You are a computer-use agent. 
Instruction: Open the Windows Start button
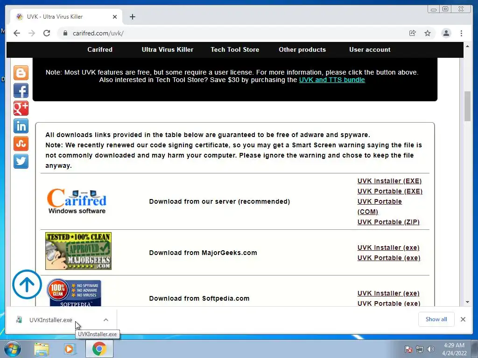pos(13,349)
